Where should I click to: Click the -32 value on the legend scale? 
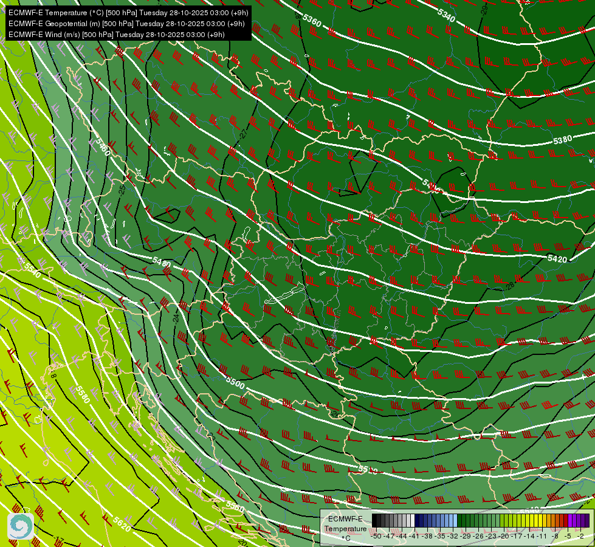452,537
